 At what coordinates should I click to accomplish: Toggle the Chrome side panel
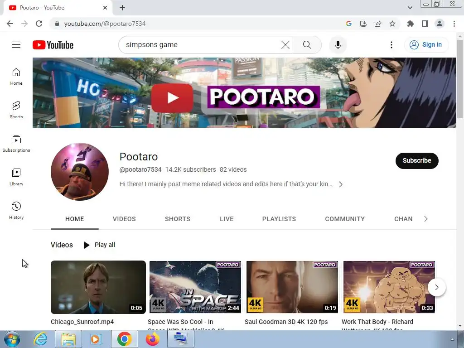(x=425, y=24)
